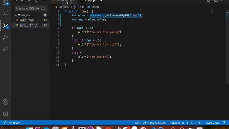The width and height of the screenshot is (229, 129).
Task: Discard changes on script.js row
Action: click(36, 25)
